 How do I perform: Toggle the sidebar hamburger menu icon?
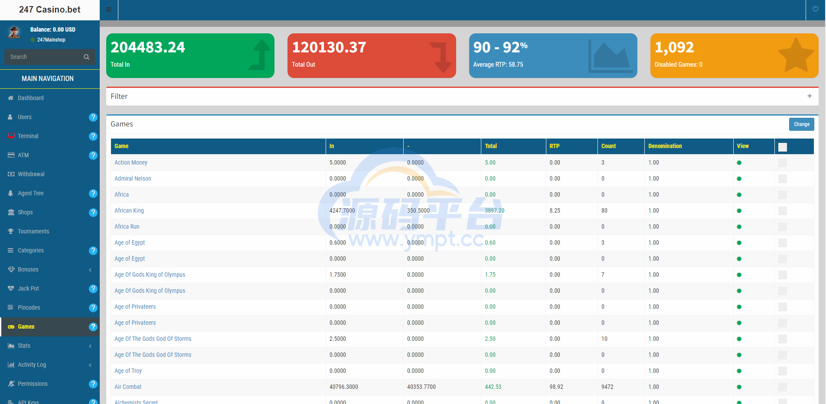[109, 10]
